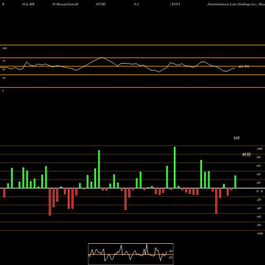The height and width of the screenshot is (265, 265).
Task: Click the 100 label on the MR axis
Action: click(x=260, y=149)
